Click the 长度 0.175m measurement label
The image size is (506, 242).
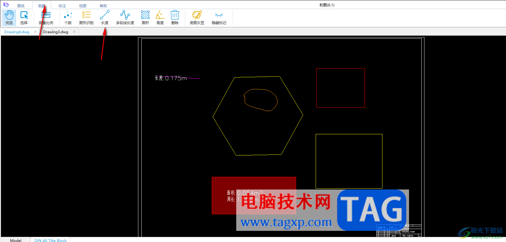point(171,78)
